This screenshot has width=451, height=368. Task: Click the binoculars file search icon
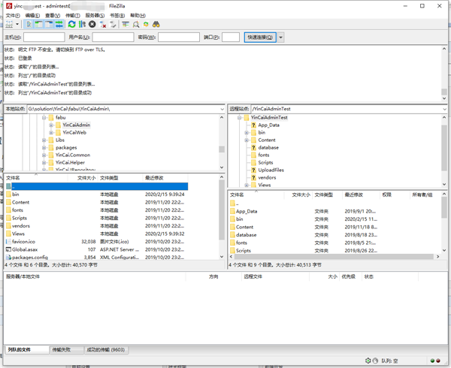156,24
